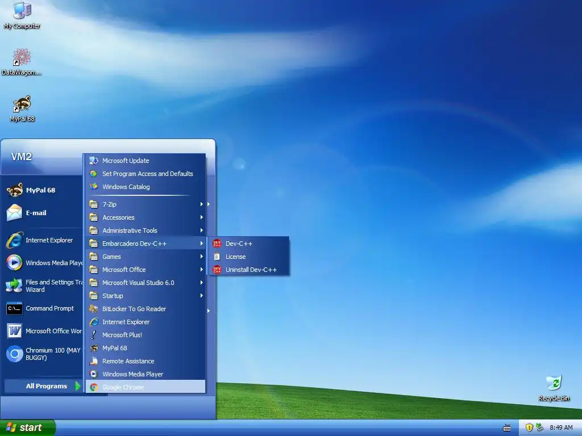Expand the Startup submenu arrow

202,295
